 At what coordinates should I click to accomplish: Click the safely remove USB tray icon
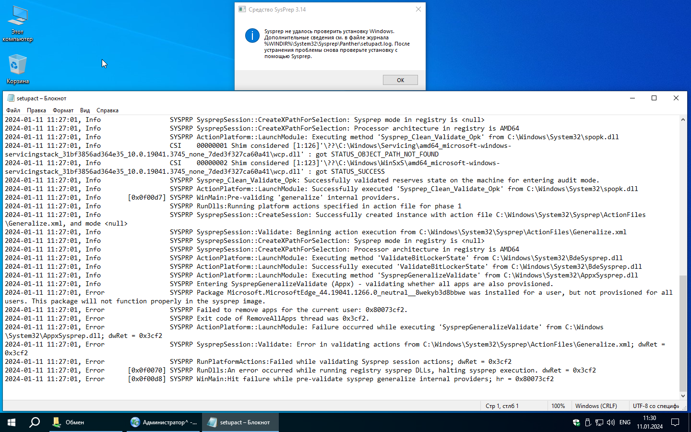click(x=588, y=422)
